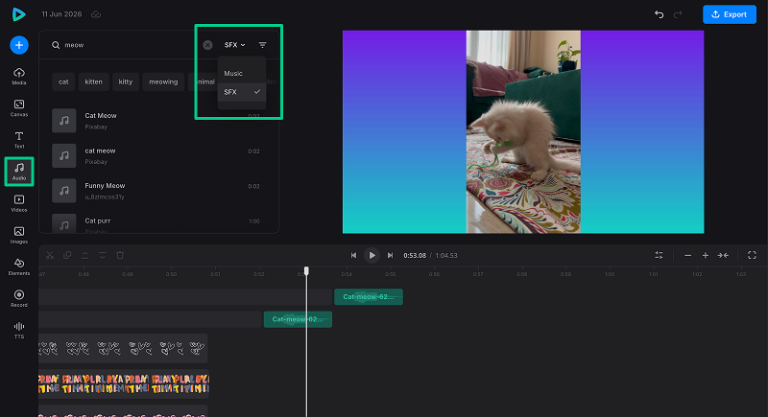The width and height of the screenshot is (768, 417).
Task: Select the kitty tag chip
Action: [x=126, y=81]
